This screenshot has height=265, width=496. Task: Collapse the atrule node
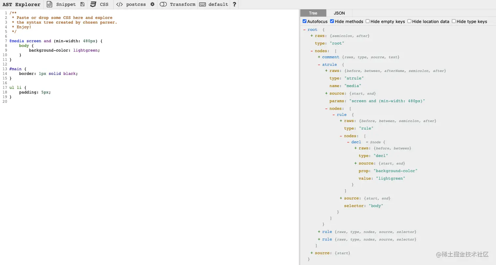319,64
